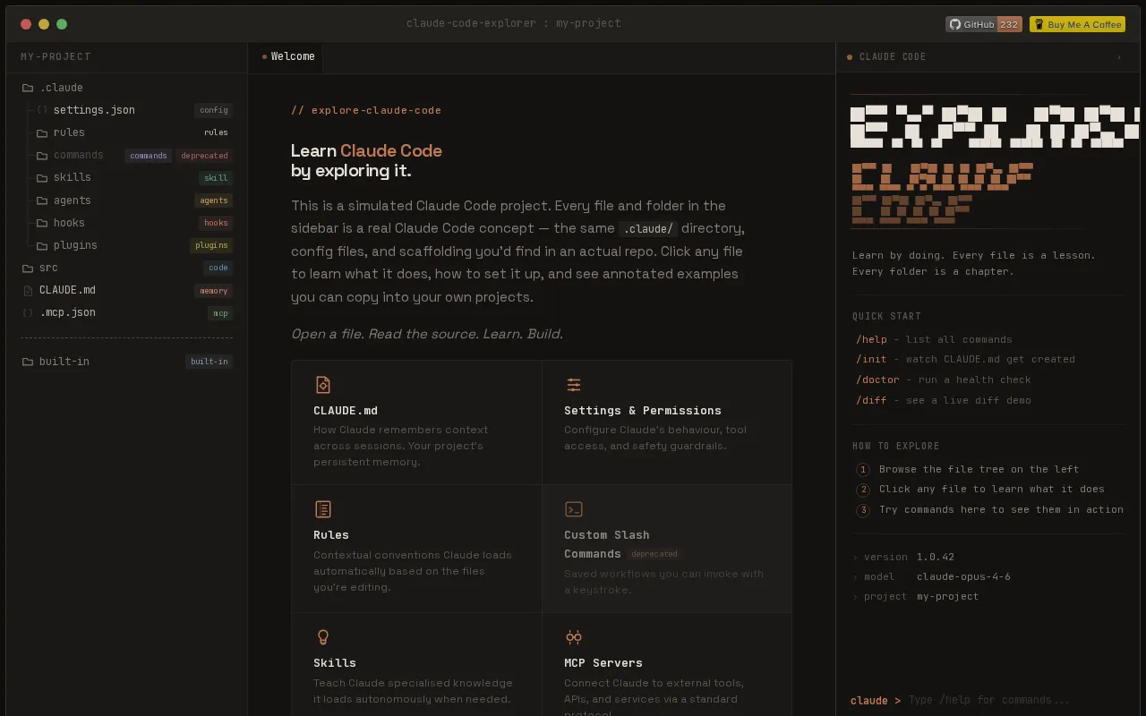
Task: Click the agents folder icon
Action: click(42, 200)
